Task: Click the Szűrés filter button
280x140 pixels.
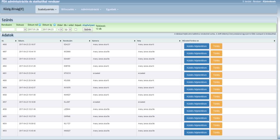Action: (87, 29)
